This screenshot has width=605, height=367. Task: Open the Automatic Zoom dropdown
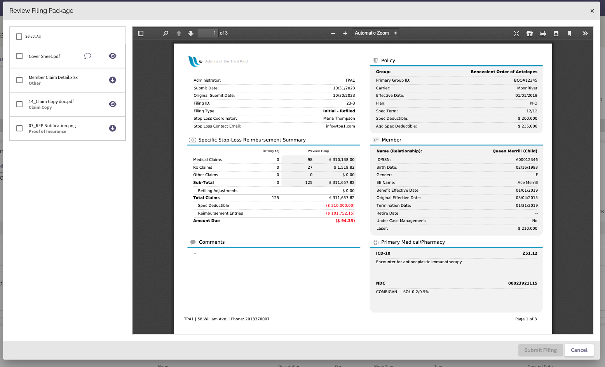[x=375, y=33]
